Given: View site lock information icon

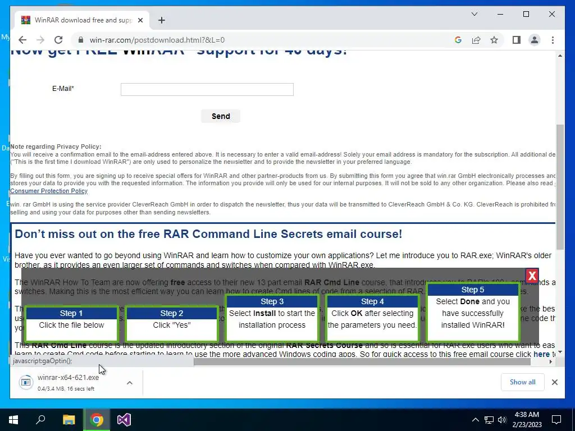Looking at the screenshot, I should pyautogui.click(x=81, y=40).
